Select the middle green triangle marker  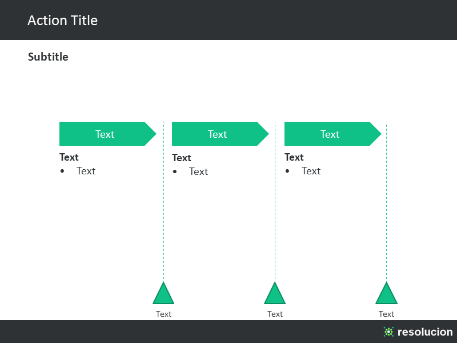(x=275, y=293)
